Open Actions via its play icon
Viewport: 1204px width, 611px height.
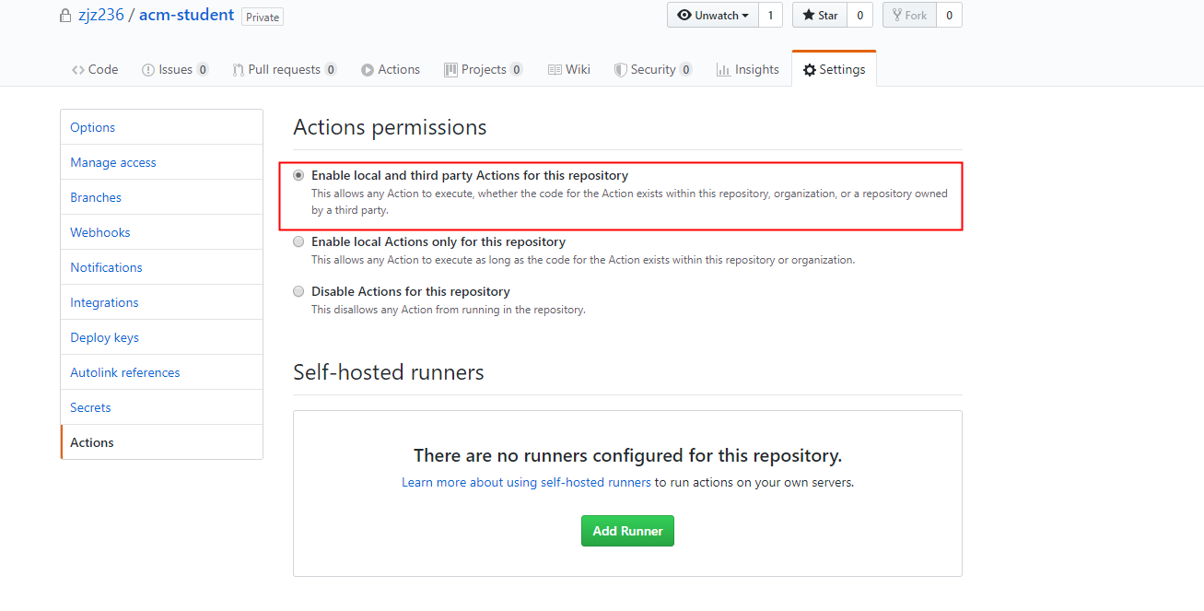(x=368, y=69)
